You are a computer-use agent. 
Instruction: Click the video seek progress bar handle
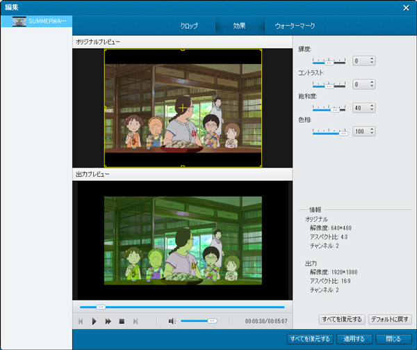pos(101,307)
